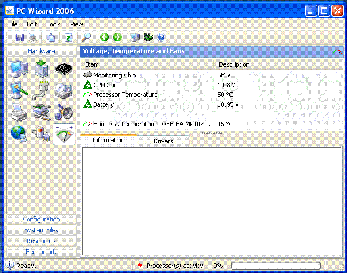Expand the Benchmark category
The width and height of the screenshot is (347, 273).
(41, 252)
